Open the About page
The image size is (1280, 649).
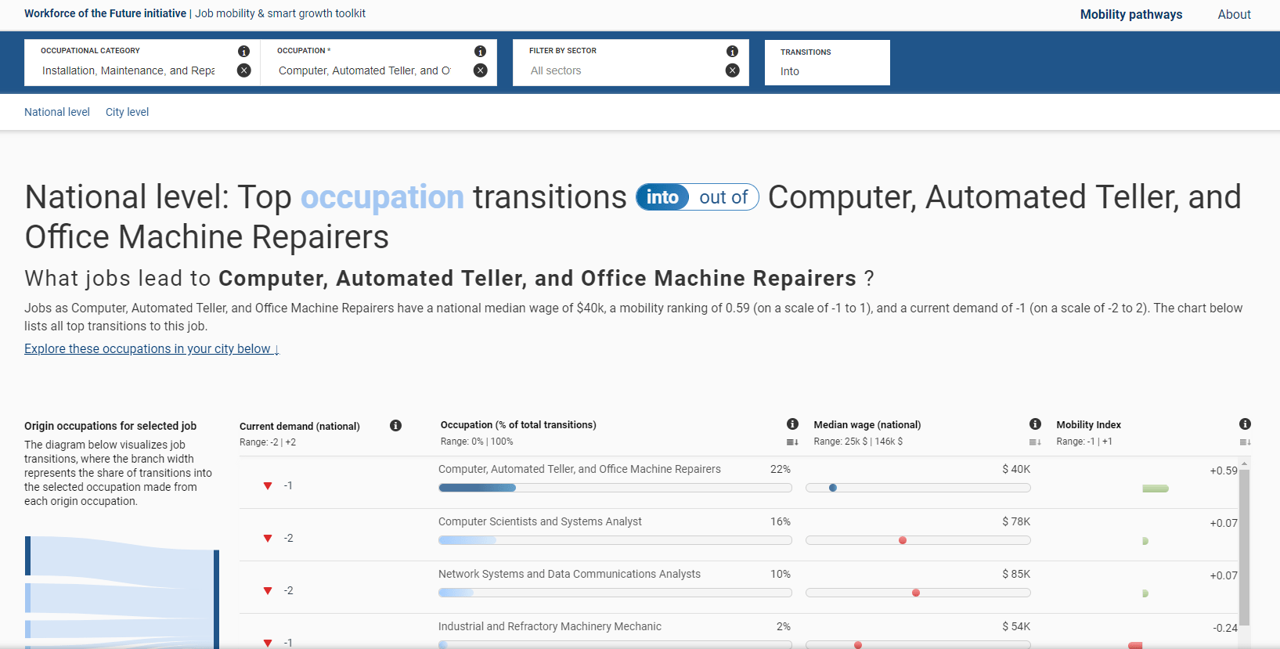1234,14
